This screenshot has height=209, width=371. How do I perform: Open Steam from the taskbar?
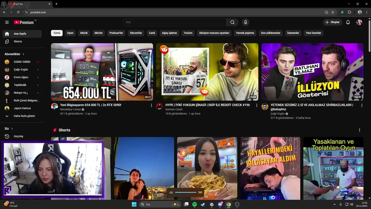coord(203,204)
